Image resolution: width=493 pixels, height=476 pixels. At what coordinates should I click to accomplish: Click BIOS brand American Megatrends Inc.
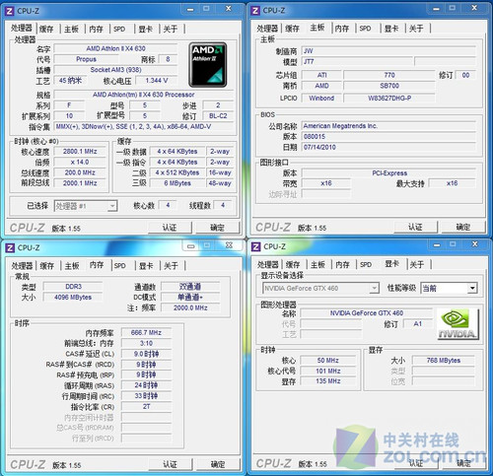[388, 126]
